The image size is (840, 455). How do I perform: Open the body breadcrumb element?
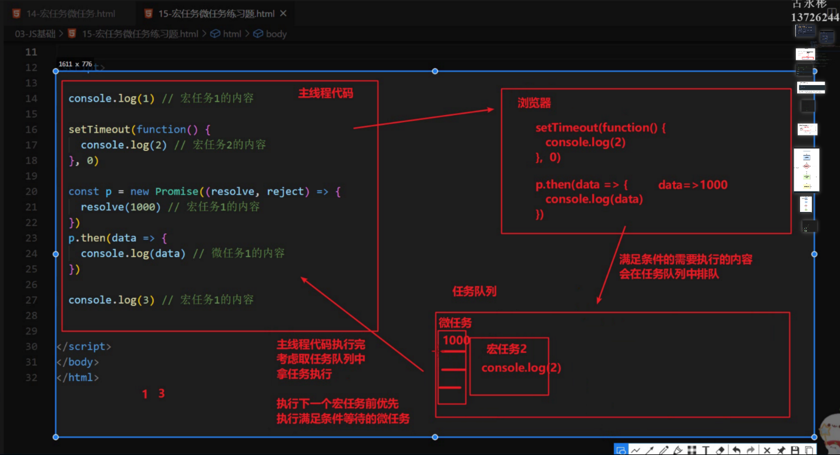coord(276,33)
